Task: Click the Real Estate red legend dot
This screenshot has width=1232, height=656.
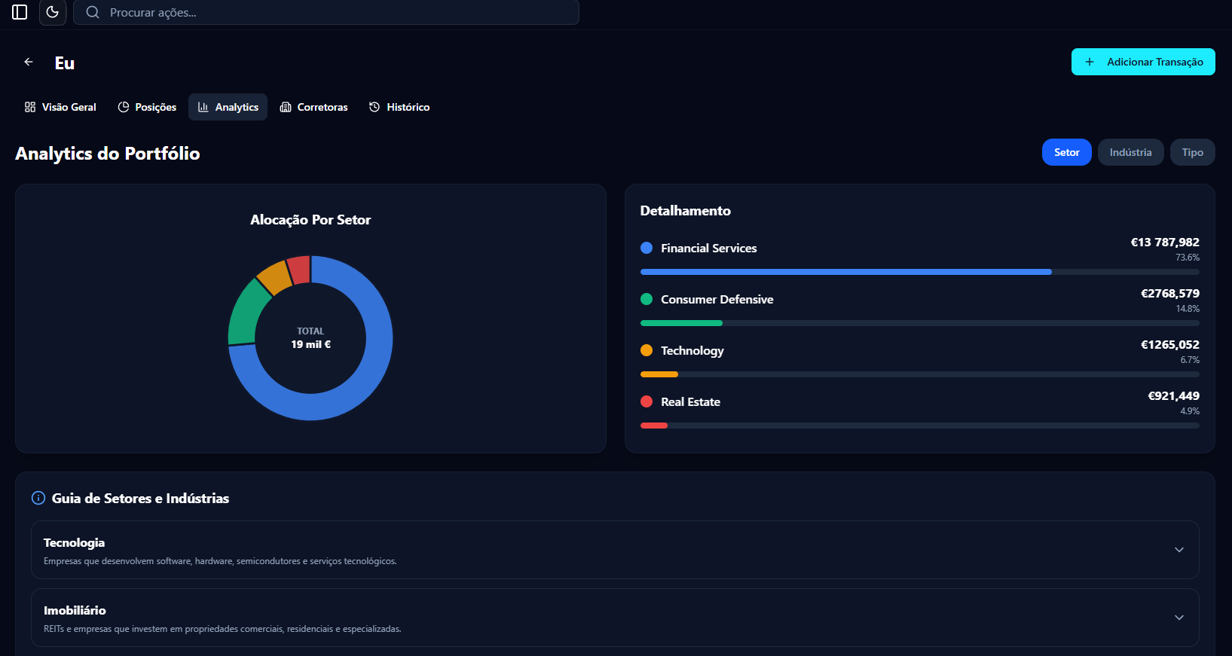Action: click(x=647, y=401)
